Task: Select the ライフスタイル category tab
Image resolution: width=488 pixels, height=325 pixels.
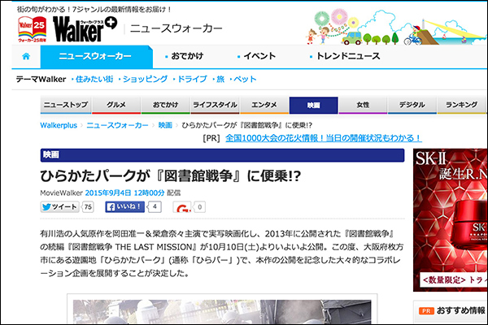Action: [215, 105]
